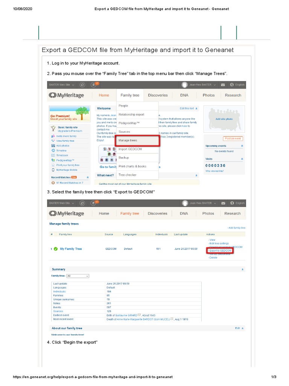The image size is (289, 386).
Task: Click the globe language icon in step 3 screenshot
Action: click(x=232, y=203)
